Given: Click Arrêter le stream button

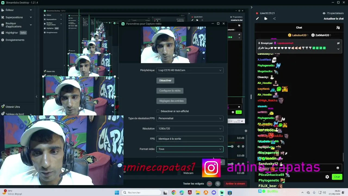Looking at the screenshot, I should (235, 184).
